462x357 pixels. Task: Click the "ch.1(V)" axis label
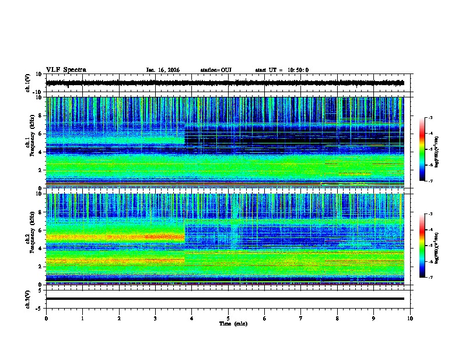[28, 83]
